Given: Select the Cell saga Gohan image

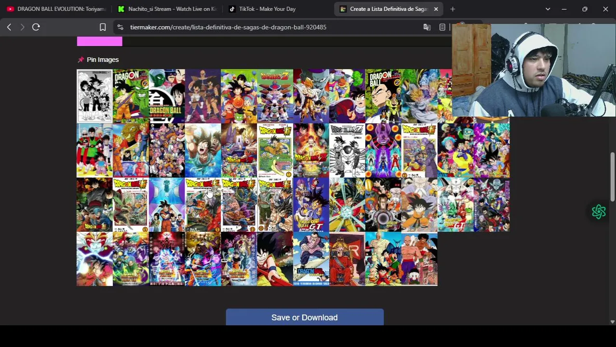Looking at the screenshot, I should 420,96.
